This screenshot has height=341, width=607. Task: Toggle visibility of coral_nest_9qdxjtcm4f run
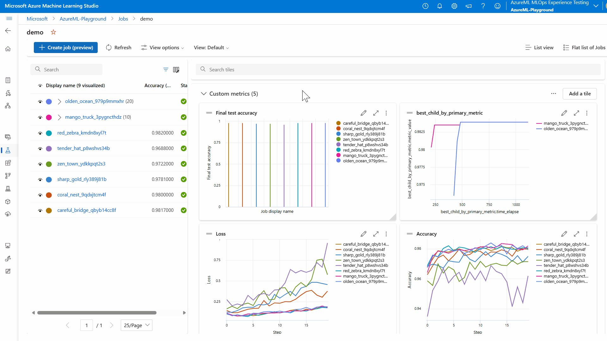point(40,195)
